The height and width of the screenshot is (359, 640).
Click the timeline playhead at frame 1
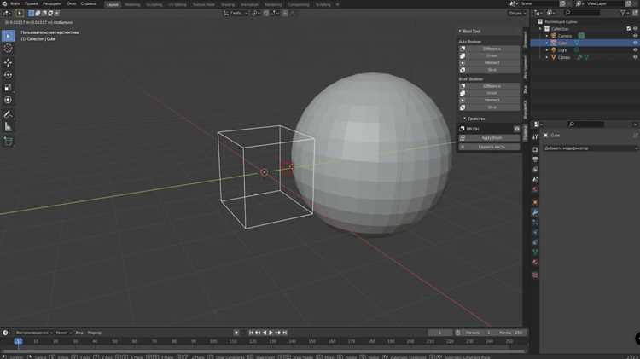coord(19,341)
